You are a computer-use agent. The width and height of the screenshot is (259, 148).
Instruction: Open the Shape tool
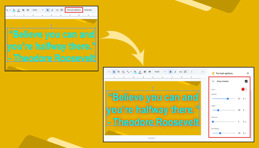point(123,72)
